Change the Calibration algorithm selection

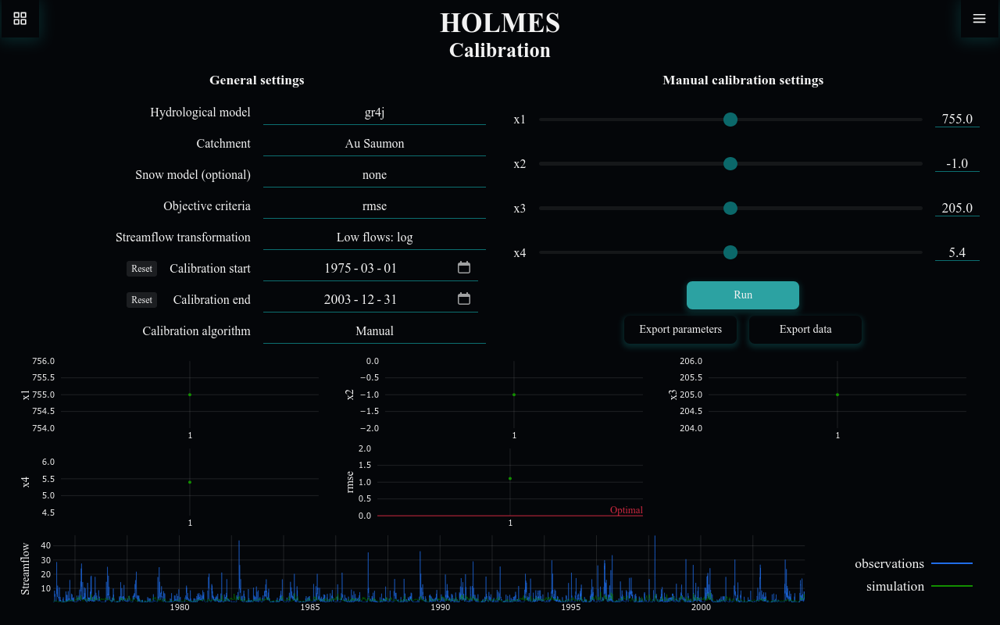coord(374,331)
